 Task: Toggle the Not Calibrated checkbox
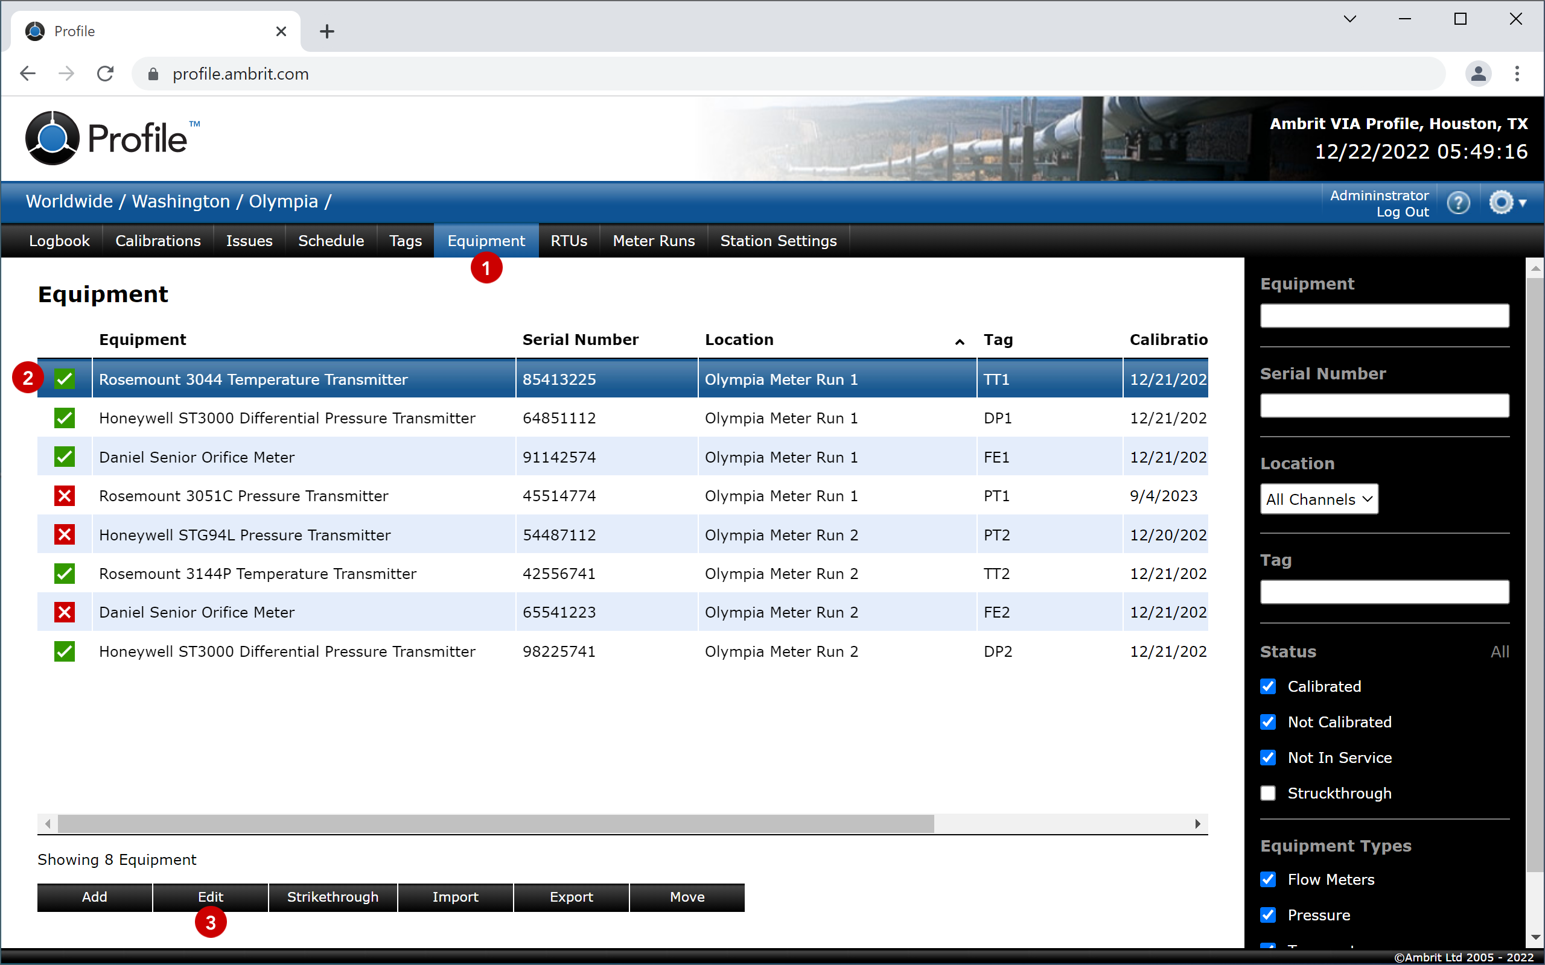point(1269,723)
